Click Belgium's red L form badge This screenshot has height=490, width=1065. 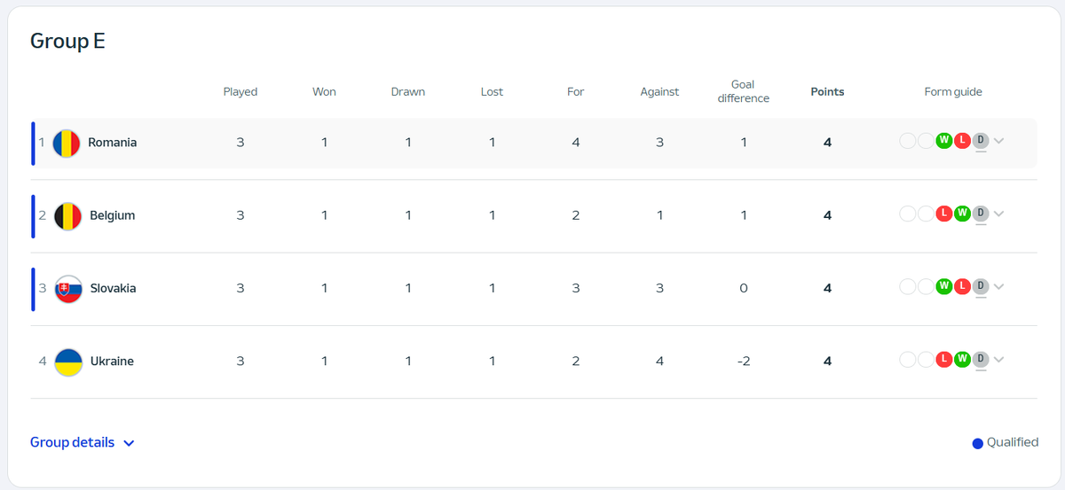pos(943,213)
